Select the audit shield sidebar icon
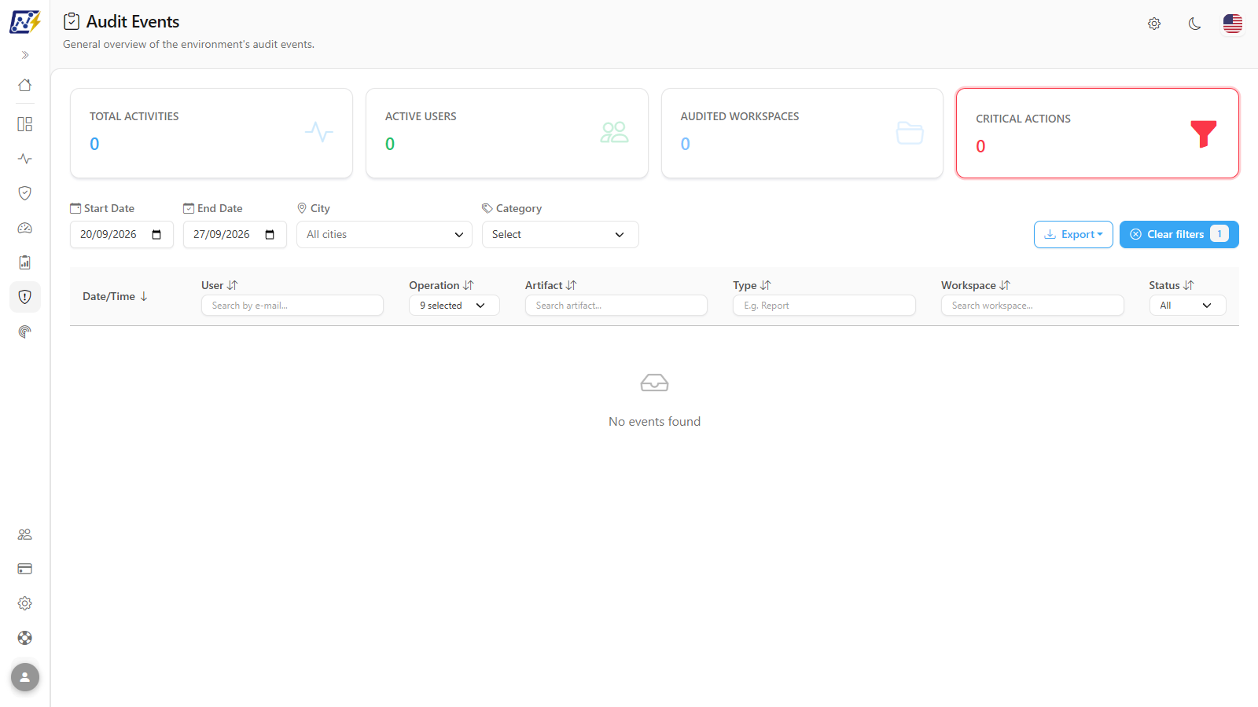 [25, 297]
